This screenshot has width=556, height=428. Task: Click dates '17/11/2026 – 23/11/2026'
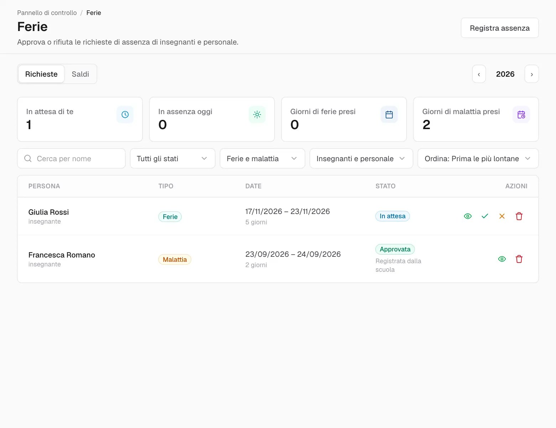pyautogui.click(x=288, y=212)
